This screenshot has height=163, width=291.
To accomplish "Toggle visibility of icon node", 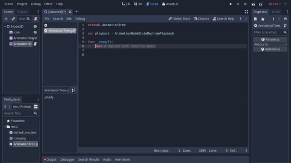I will [x=35, y=32].
